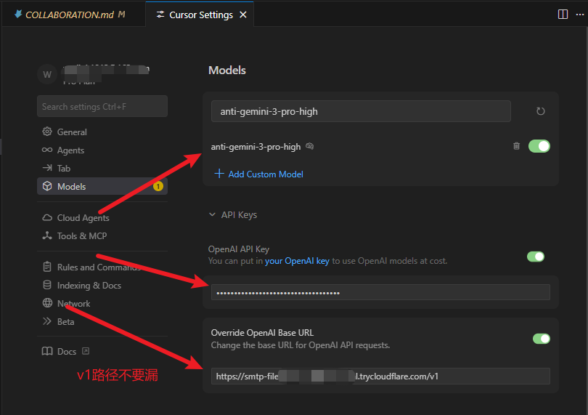Collapse the API Keys section
588x415 pixels.
tap(233, 215)
